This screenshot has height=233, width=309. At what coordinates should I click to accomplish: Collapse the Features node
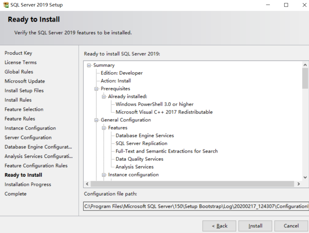(104, 127)
